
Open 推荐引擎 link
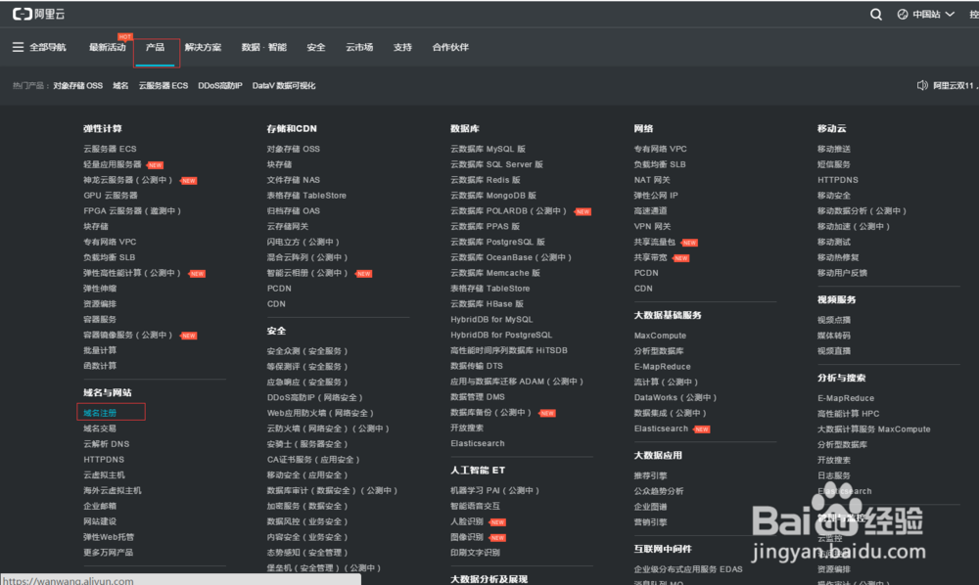[x=651, y=475]
